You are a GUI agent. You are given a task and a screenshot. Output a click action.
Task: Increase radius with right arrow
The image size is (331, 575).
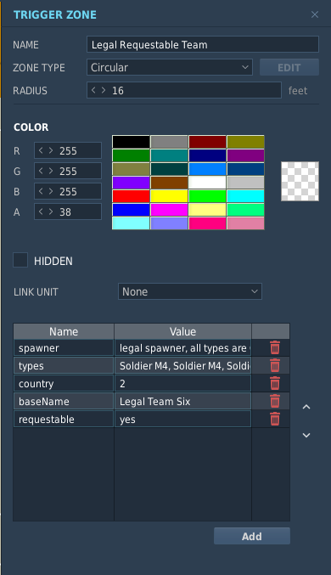(x=104, y=90)
